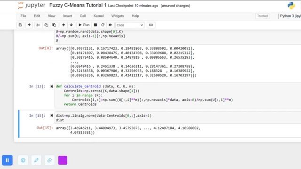Open the Help menu
Image resolution: width=301 pixels, height=169 pixels.
[x=135, y=16]
